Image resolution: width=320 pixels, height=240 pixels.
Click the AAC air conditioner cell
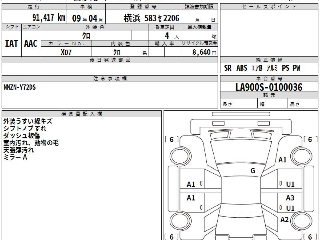point(31,44)
